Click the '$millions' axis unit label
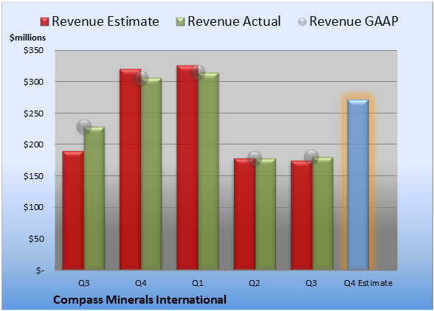Image resolution: width=434 pixels, height=311 pixels. (27, 38)
